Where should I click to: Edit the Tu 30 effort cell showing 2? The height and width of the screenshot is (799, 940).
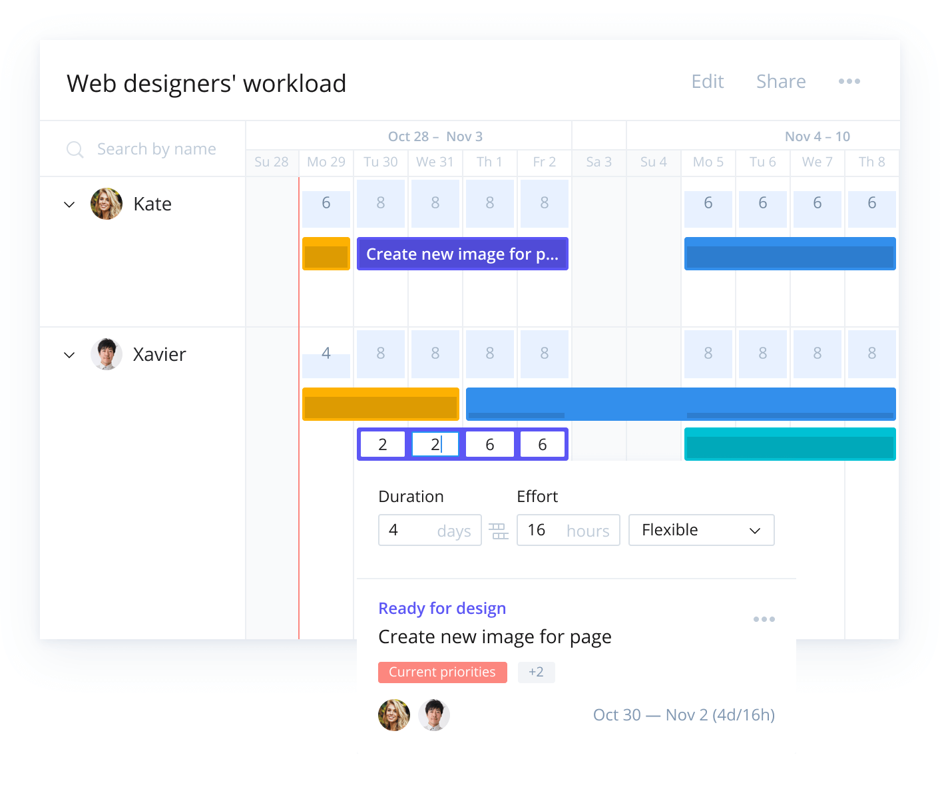[382, 444]
